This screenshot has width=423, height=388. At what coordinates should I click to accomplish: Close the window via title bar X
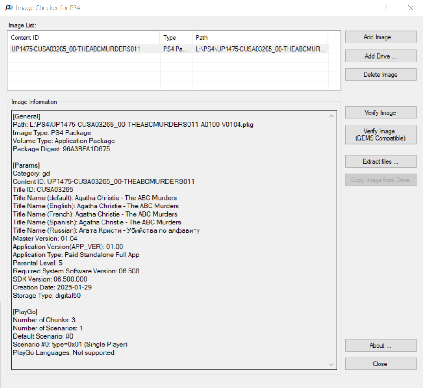point(410,8)
